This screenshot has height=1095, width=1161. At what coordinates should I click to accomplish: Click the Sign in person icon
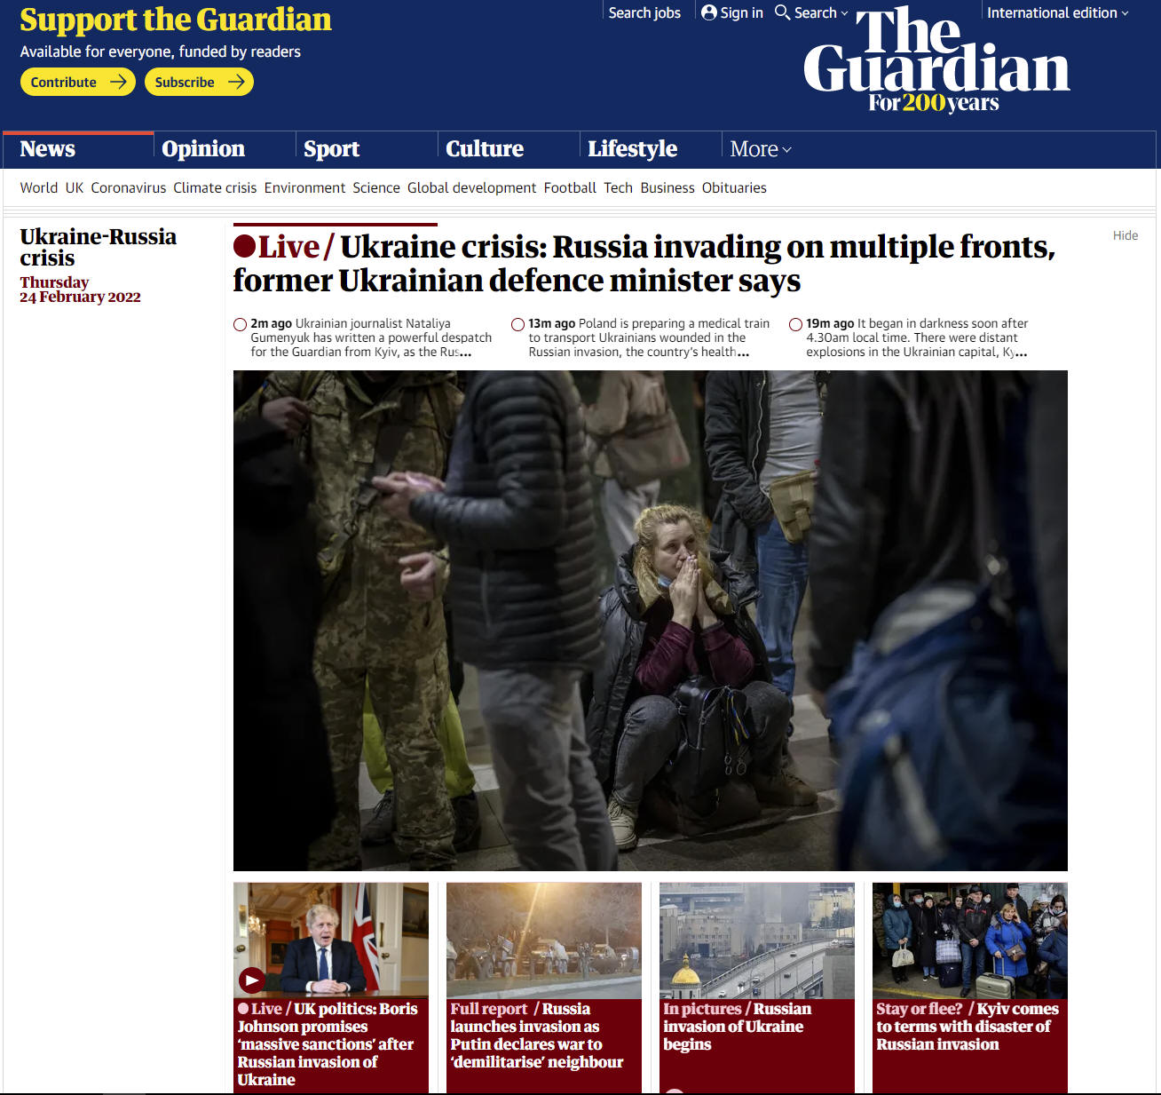tap(708, 12)
